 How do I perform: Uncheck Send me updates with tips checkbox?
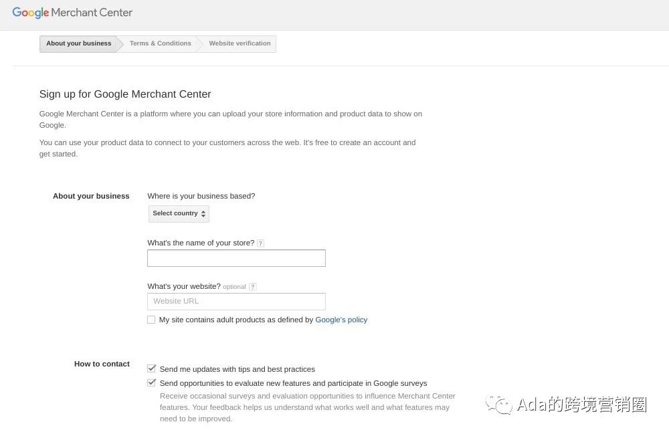(152, 368)
